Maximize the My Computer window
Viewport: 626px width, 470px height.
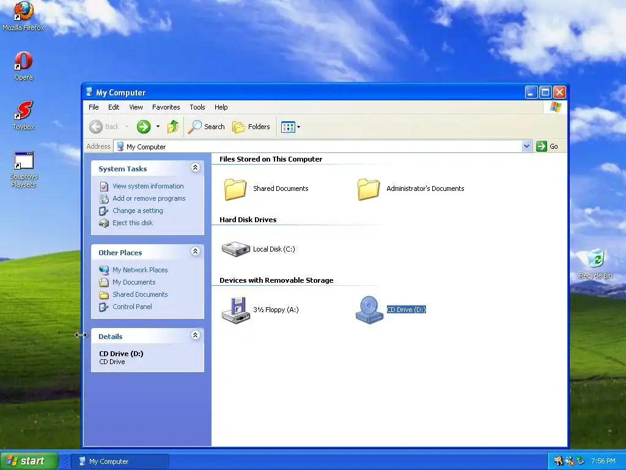coord(545,92)
